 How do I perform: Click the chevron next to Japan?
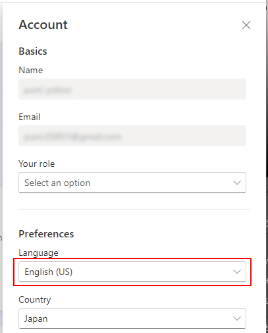[x=237, y=318]
